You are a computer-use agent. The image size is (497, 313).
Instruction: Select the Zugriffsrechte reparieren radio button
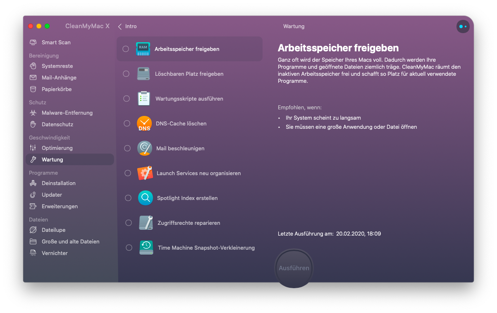coord(129,223)
